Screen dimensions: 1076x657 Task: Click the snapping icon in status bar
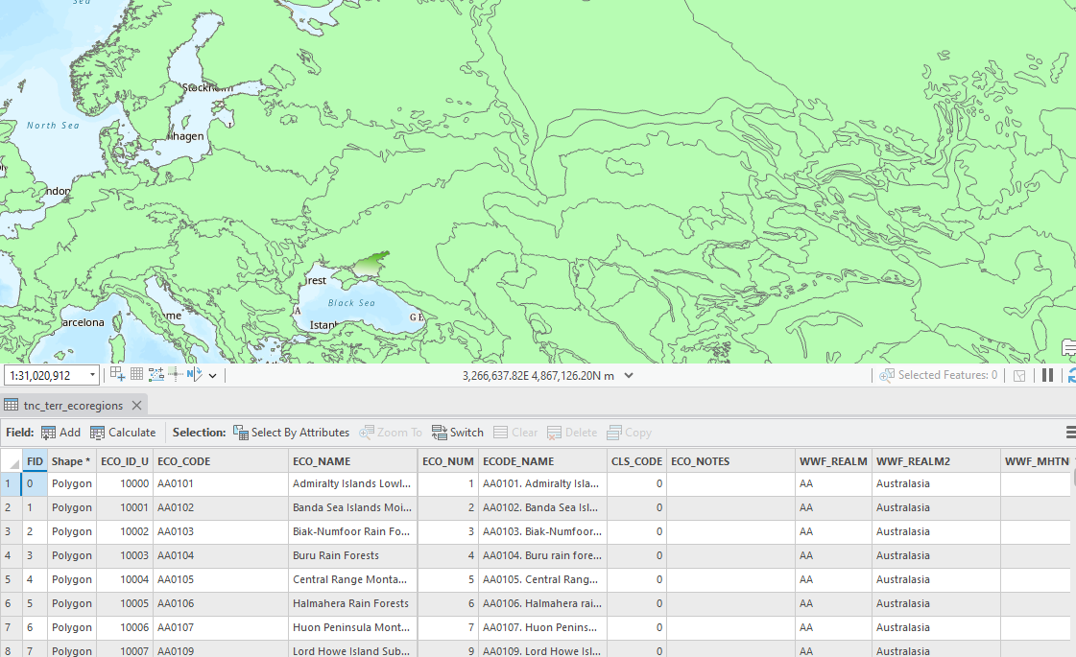[117, 374]
